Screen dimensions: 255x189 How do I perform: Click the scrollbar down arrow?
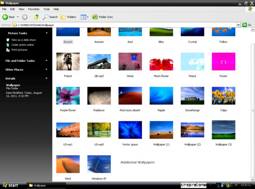tap(253, 180)
